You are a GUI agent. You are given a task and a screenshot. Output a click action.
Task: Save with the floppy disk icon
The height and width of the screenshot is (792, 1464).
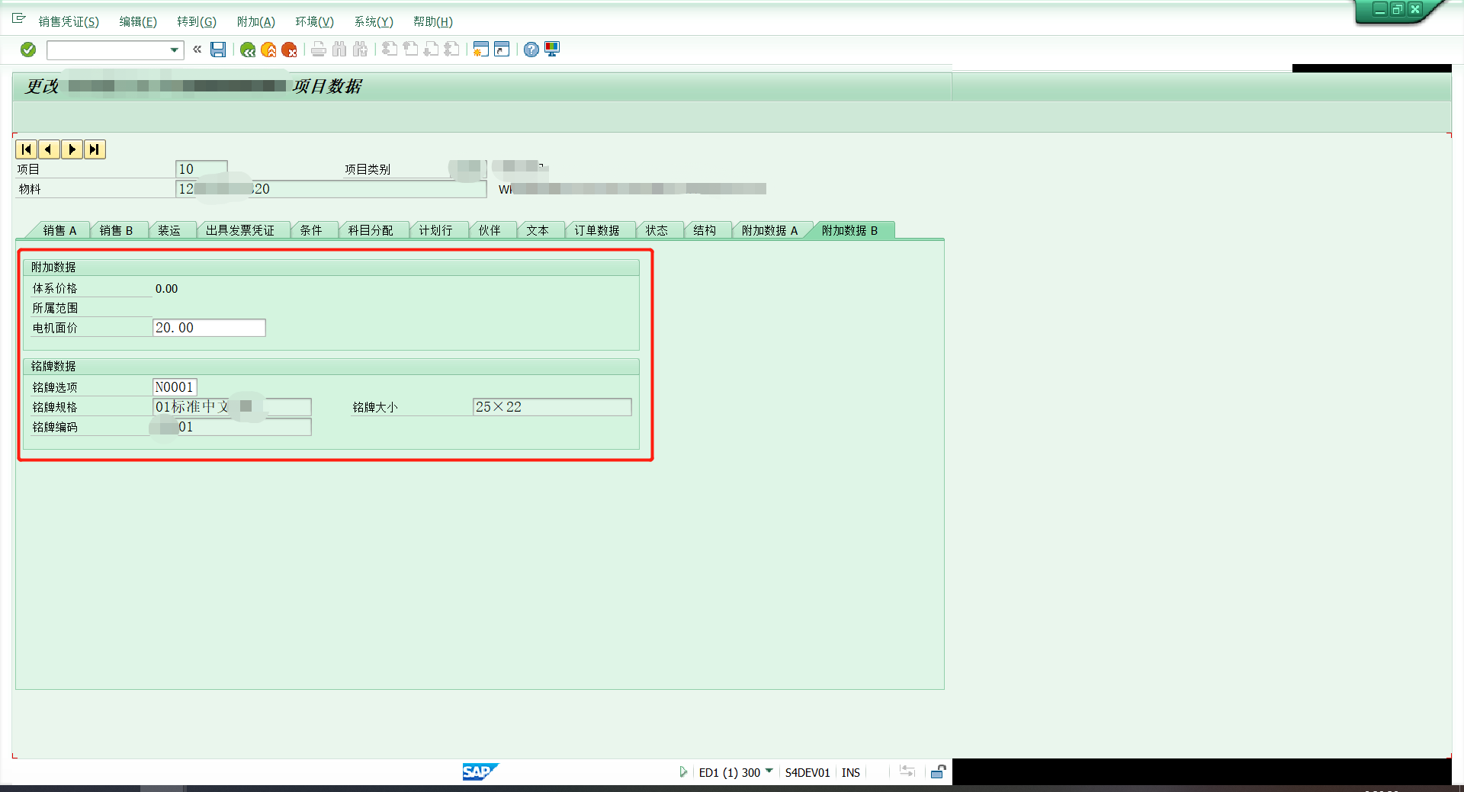point(218,50)
